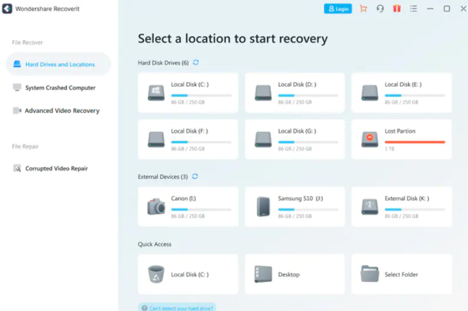Open the shopping cart icon
The image size is (468, 311).
(363, 9)
